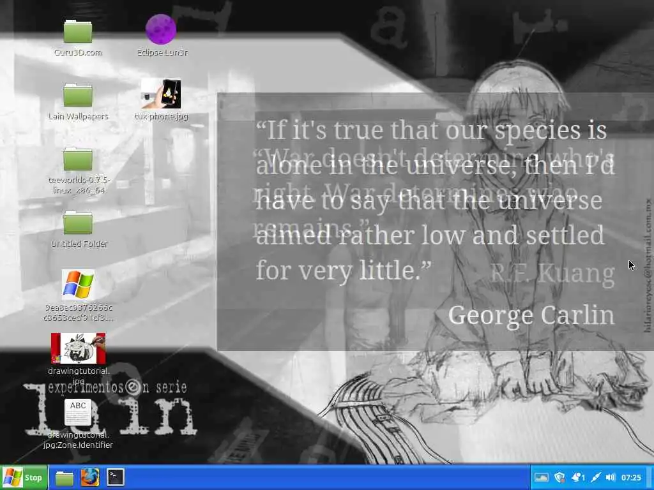Launch Firefox from the taskbar

coord(90,477)
